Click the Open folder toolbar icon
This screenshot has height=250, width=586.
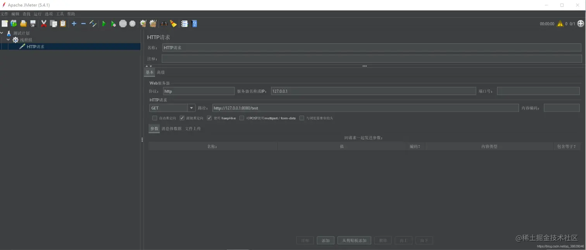point(23,24)
